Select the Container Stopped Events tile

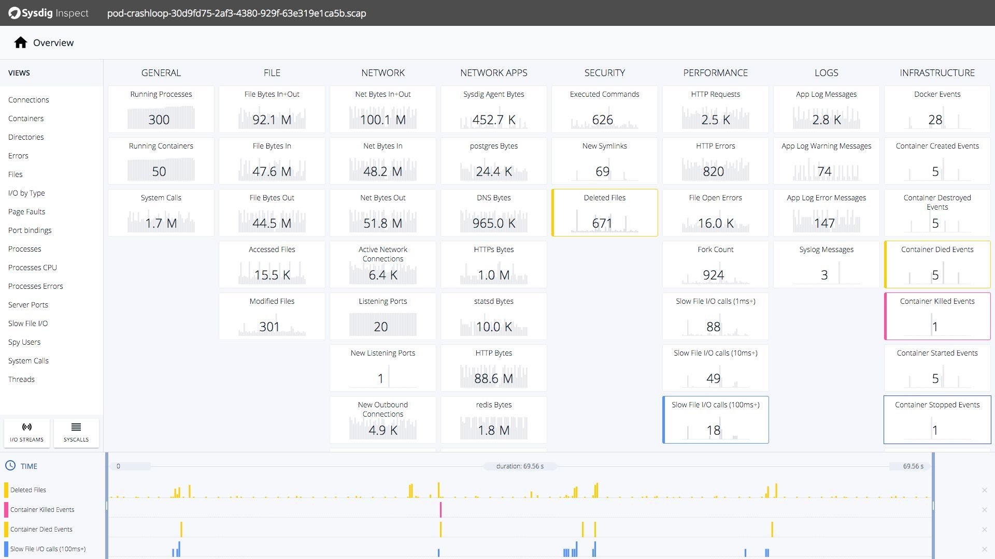click(937, 420)
